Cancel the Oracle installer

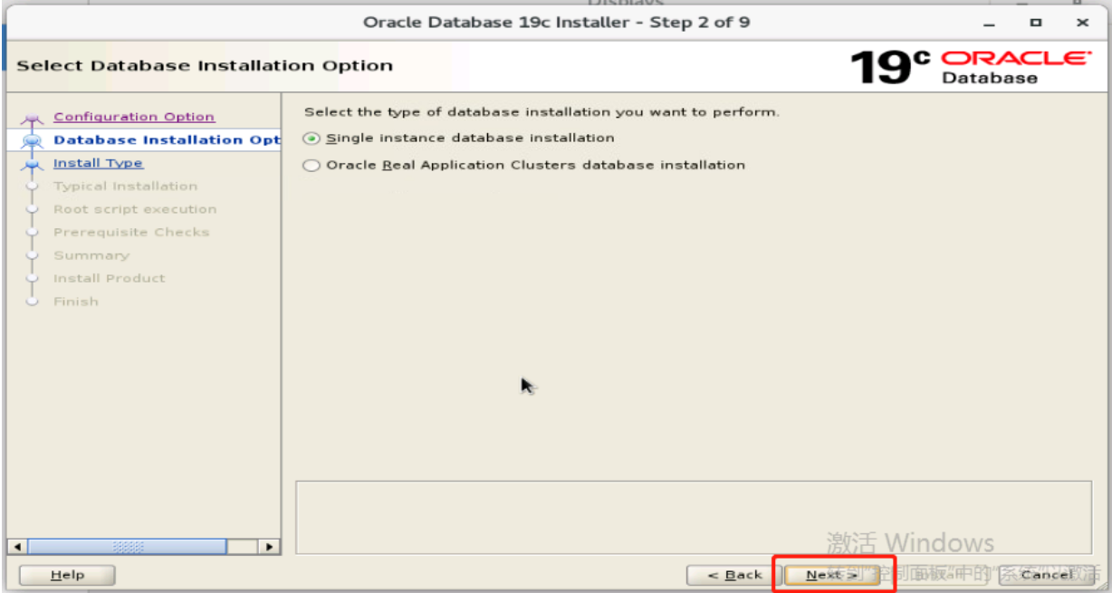[x=1046, y=575]
